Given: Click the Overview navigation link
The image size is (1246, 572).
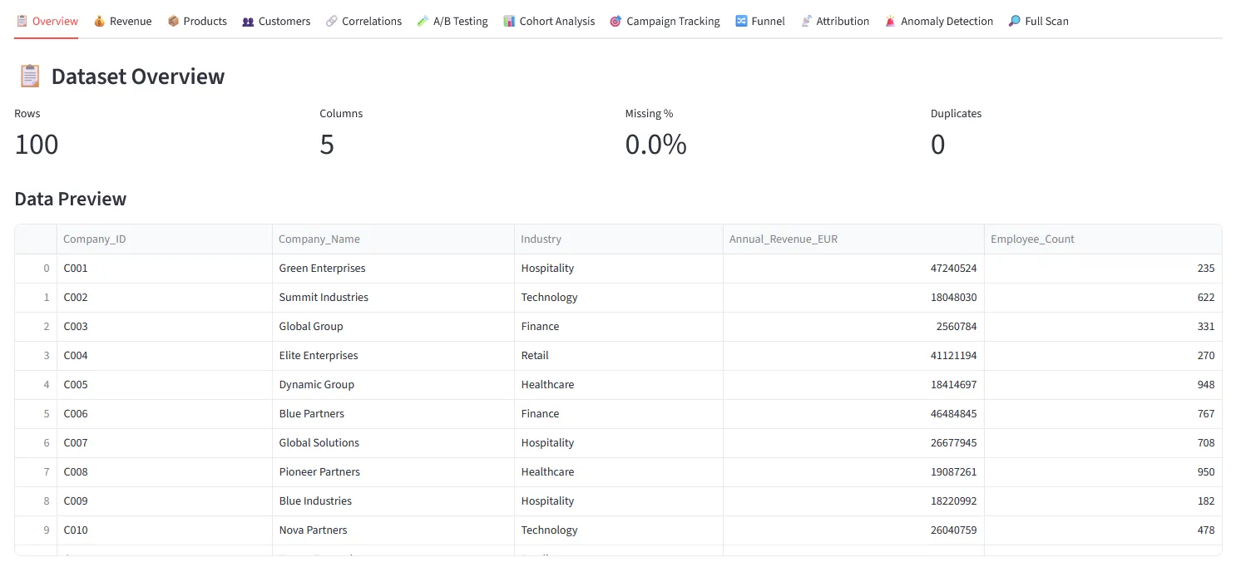Looking at the screenshot, I should click(54, 21).
